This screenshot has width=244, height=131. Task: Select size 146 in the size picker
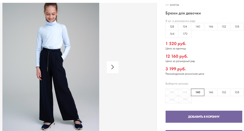tap(211, 92)
